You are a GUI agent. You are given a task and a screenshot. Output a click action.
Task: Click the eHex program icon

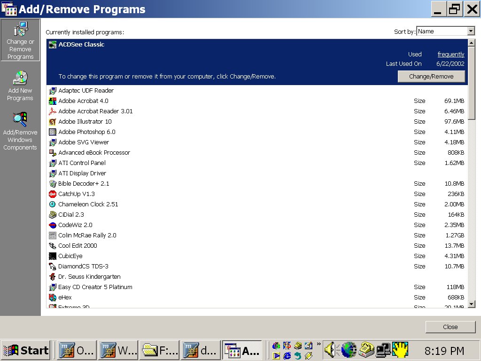click(53, 297)
